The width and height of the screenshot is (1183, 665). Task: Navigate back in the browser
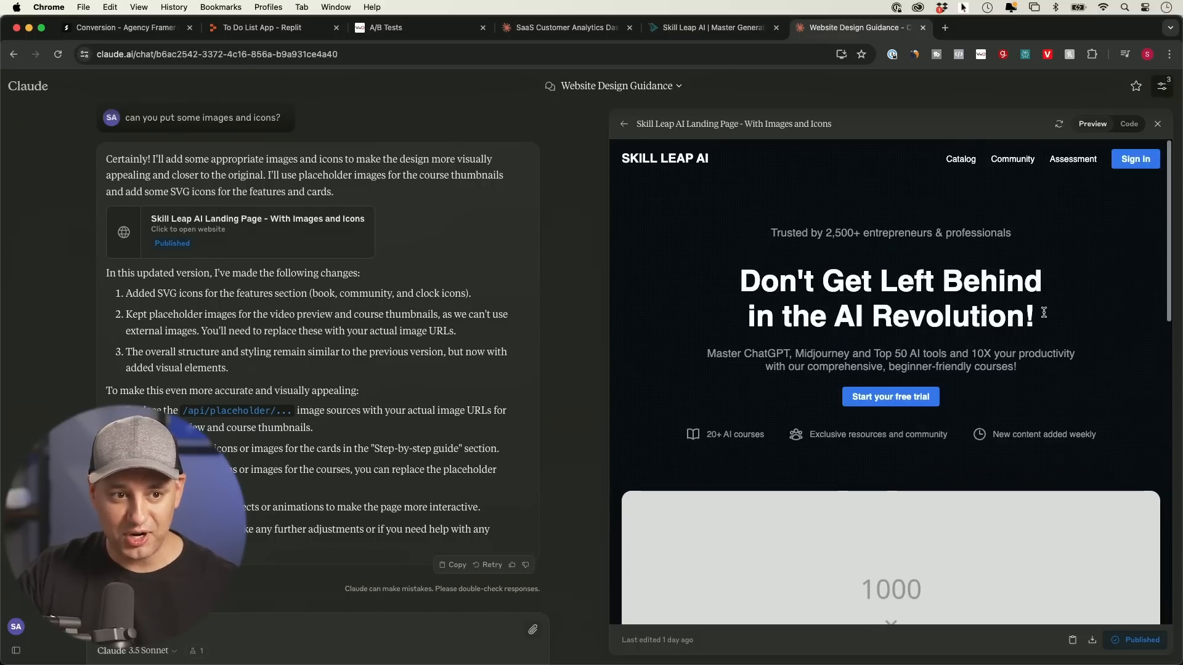click(14, 54)
